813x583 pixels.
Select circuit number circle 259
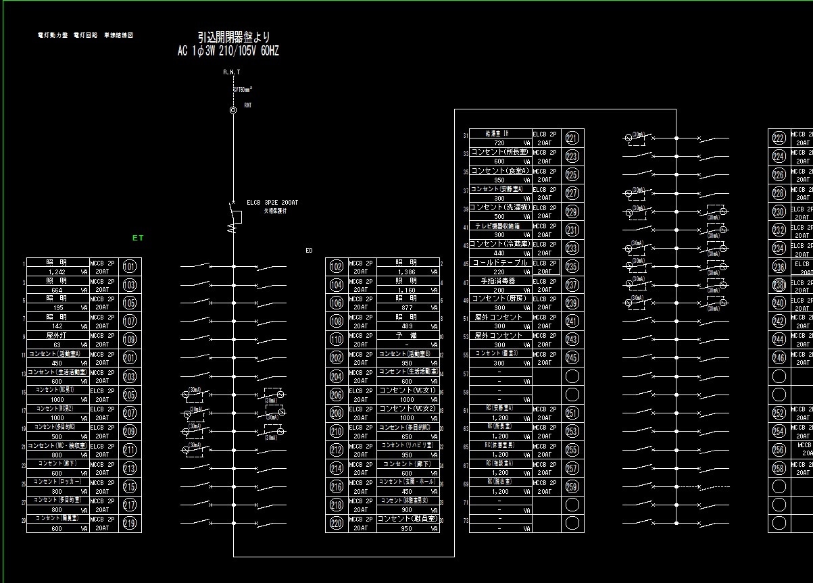[572, 486]
